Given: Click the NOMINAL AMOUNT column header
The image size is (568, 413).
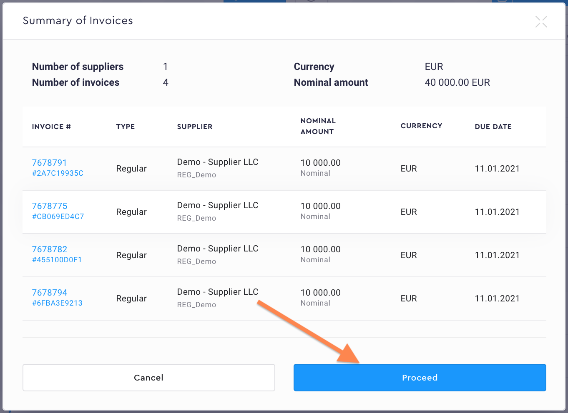Looking at the screenshot, I should click(317, 126).
